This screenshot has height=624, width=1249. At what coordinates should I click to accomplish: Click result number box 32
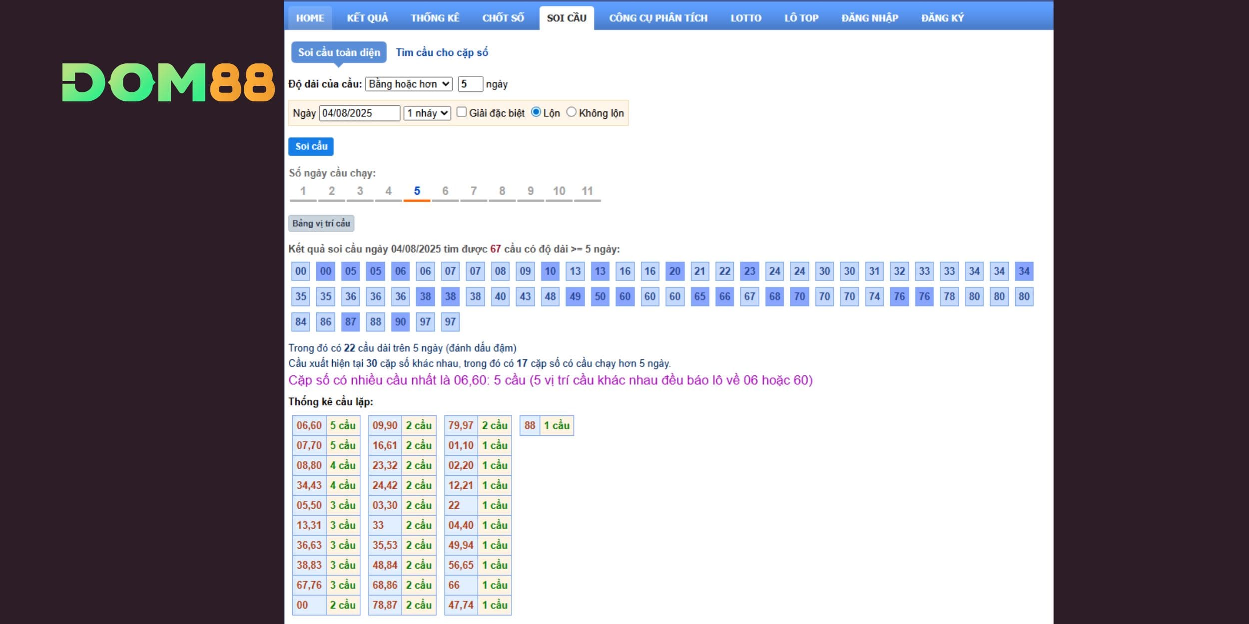click(899, 271)
